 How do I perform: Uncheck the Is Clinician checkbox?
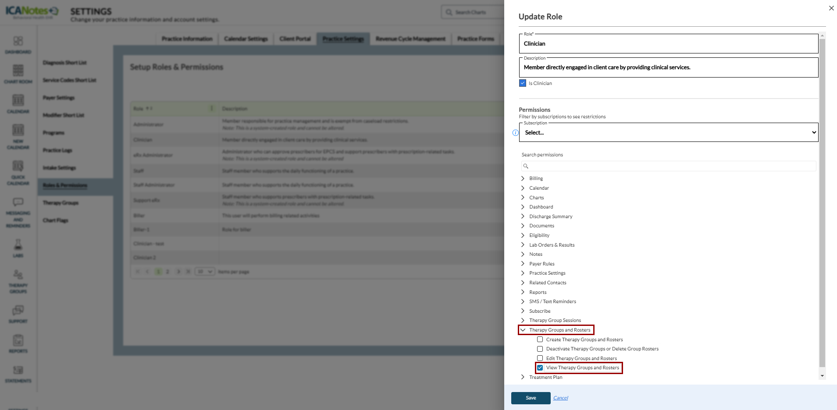523,83
